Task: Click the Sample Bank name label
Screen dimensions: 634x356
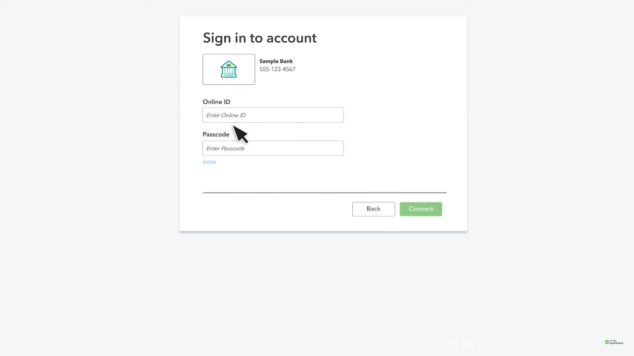Action: point(276,61)
